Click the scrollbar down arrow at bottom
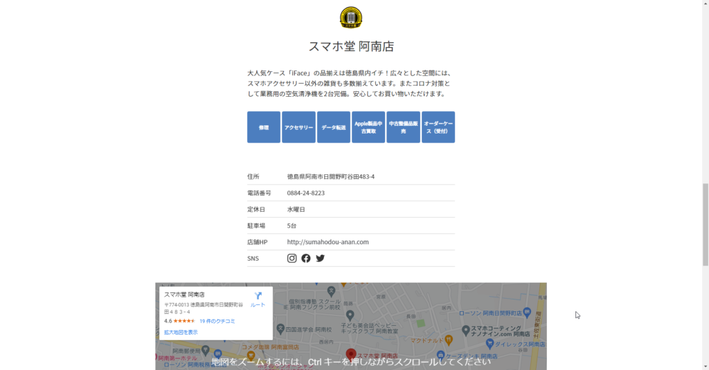This screenshot has height=370, width=709. pos(706,367)
